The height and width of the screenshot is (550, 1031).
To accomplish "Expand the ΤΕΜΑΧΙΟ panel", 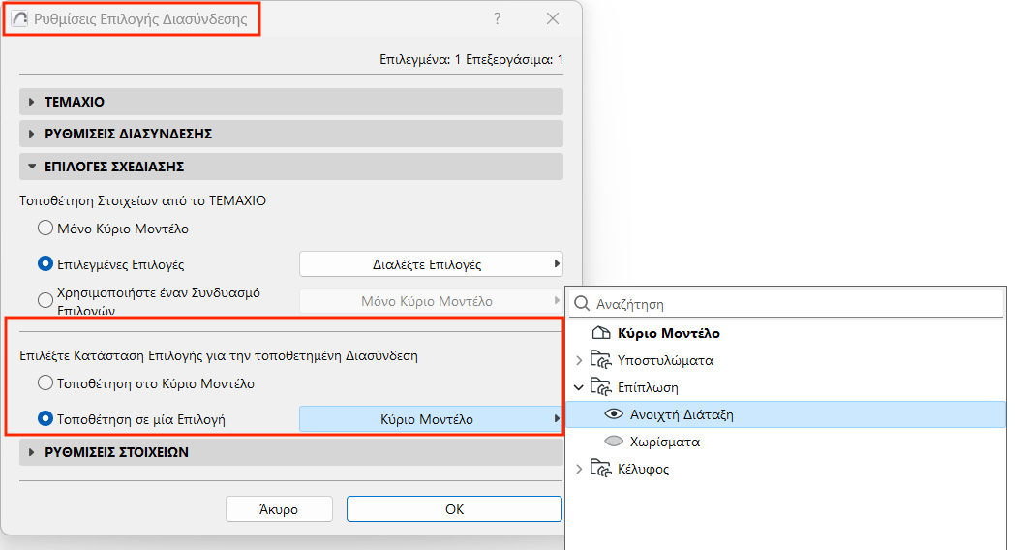I will click(x=32, y=102).
